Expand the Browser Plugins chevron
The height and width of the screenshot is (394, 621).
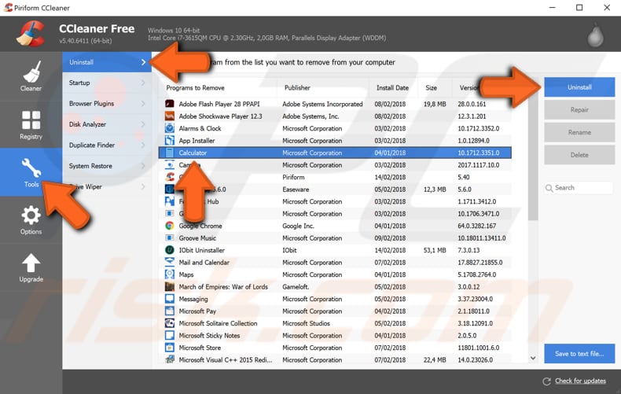[143, 104]
